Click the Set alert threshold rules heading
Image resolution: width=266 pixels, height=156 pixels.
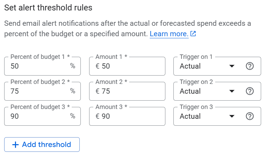[48, 8]
